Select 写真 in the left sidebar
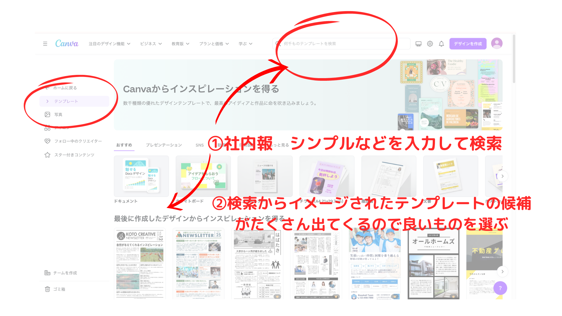 [58, 114]
